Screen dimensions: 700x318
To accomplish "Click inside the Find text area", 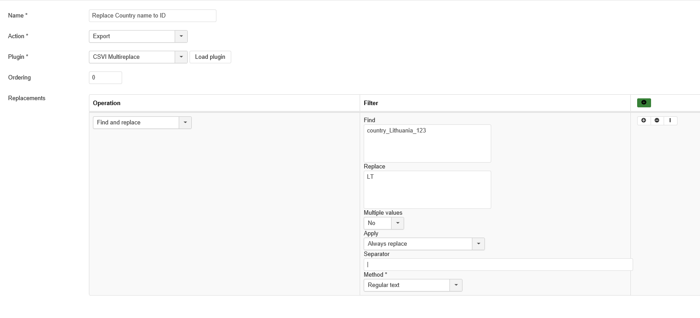I will (427, 143).
